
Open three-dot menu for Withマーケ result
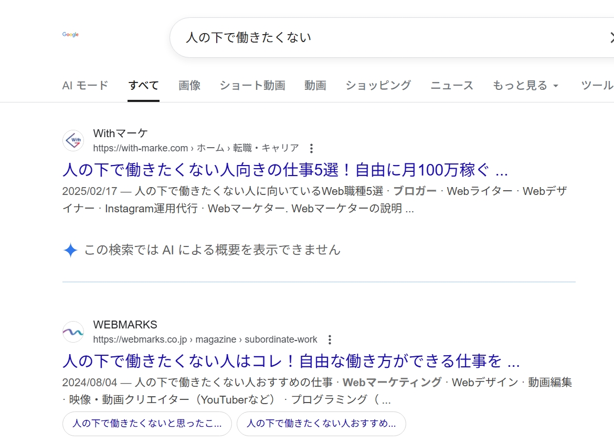tap(311, 148)
